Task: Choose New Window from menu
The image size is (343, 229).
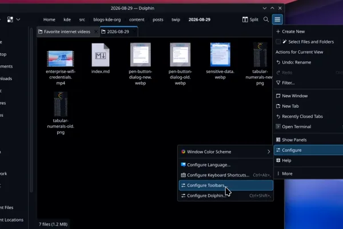Action: 309,96
